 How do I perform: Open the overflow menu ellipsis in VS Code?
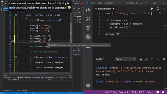coord(119,3)
